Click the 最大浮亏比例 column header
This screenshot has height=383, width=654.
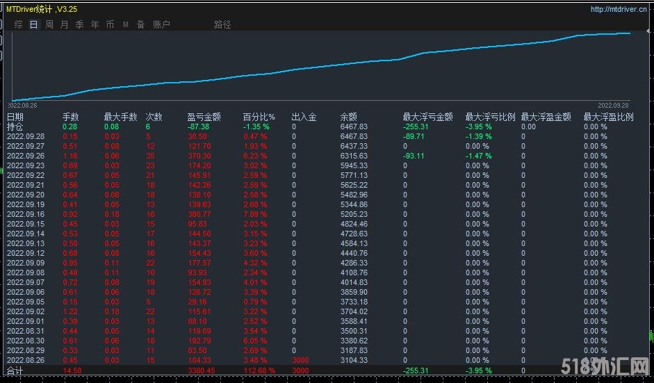[x=491, y=117]
